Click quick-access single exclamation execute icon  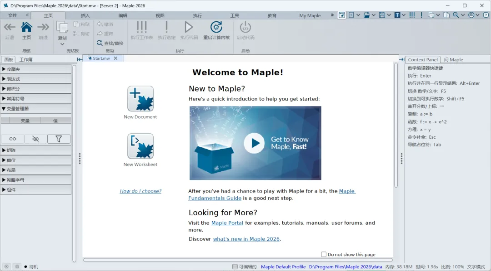point(421,15)
